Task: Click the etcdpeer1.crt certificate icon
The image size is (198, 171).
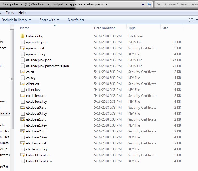Action: tap(23, 119)
